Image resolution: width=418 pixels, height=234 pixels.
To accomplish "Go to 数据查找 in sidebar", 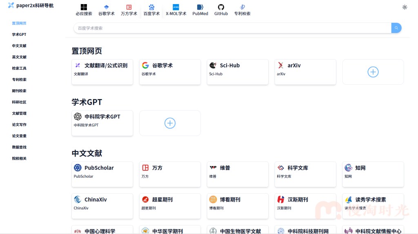I will (19, 147).
